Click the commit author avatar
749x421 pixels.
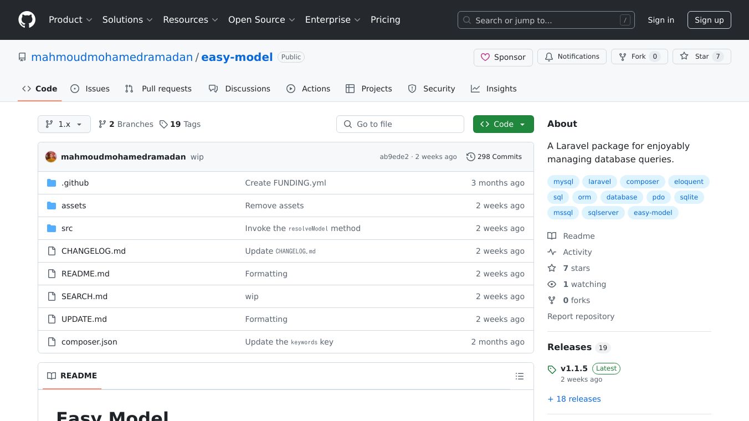pos(51,157)
